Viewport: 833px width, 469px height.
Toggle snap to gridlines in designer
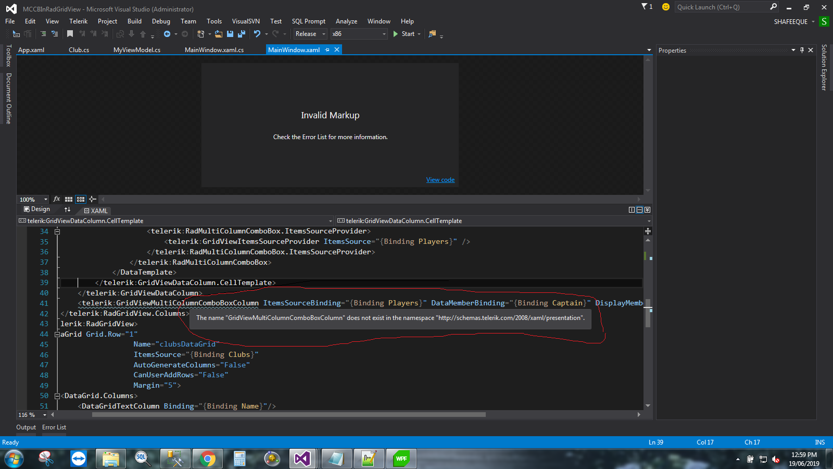[x=81, y=199]
